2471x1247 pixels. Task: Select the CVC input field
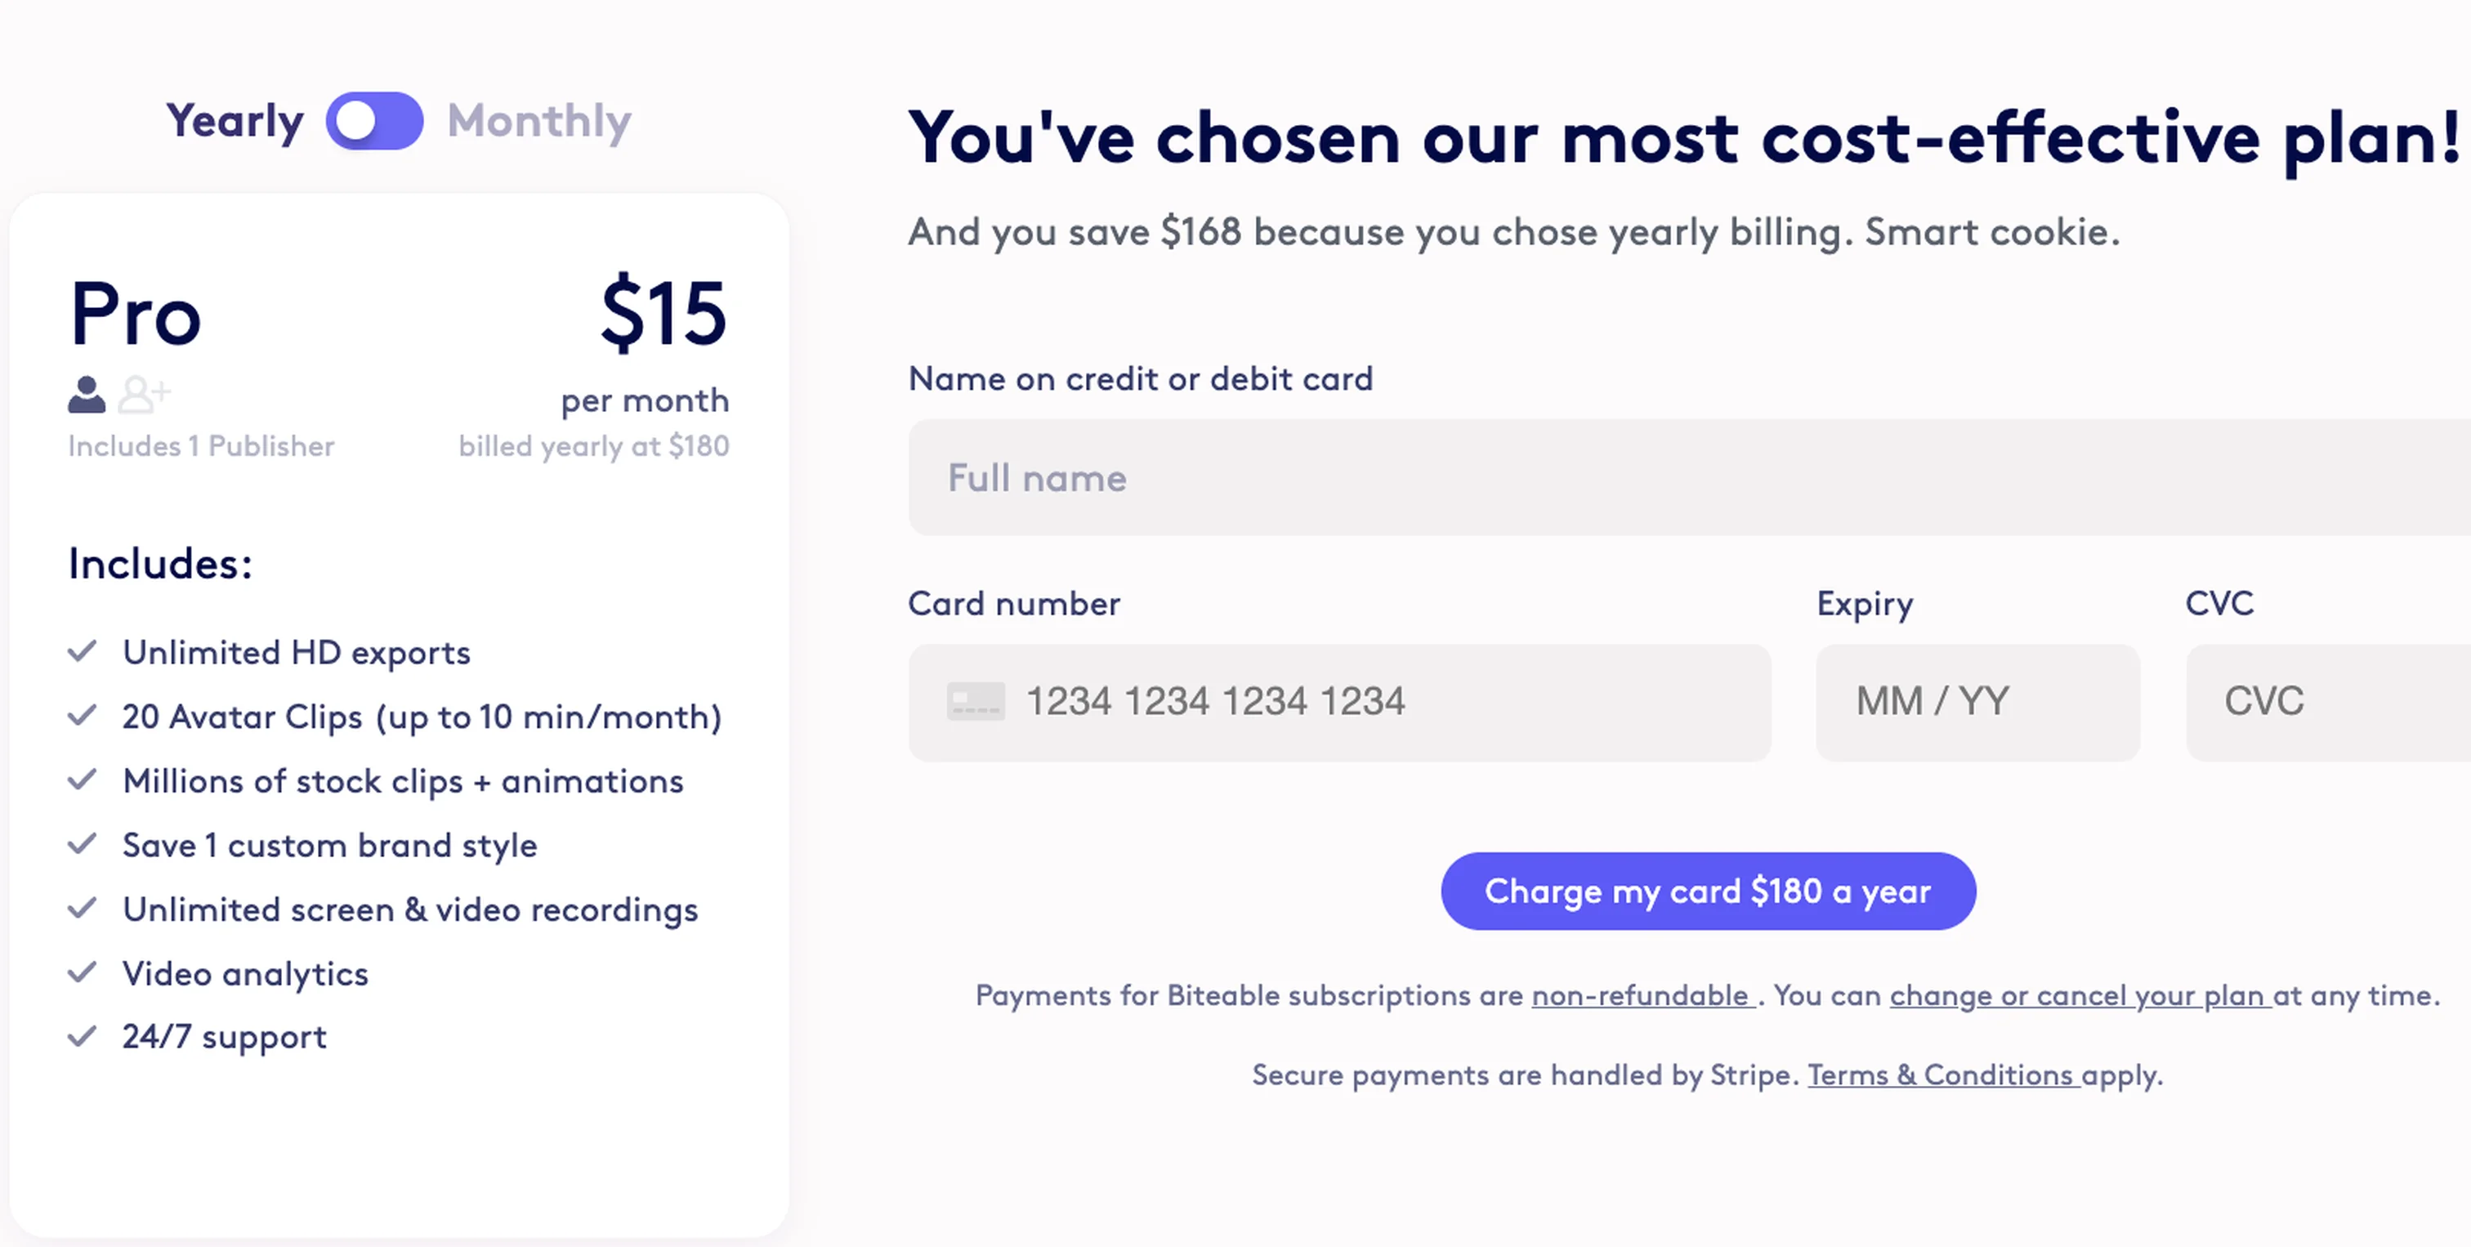[x=2331, y=701]
